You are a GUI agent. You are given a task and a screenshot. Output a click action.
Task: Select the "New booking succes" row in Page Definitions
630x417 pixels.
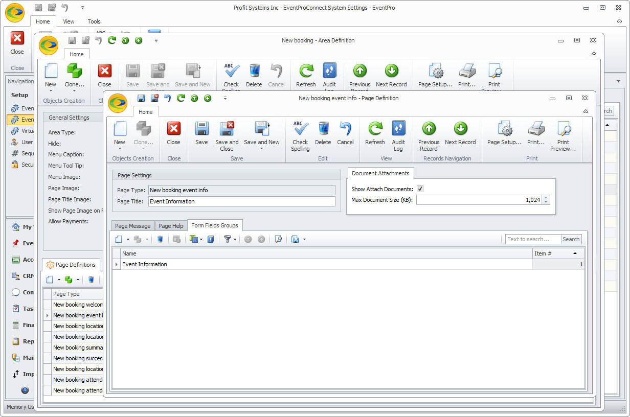(x=78, y=358)
